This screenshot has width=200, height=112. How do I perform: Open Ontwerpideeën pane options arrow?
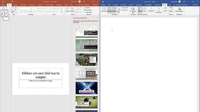tap(93, 18)
